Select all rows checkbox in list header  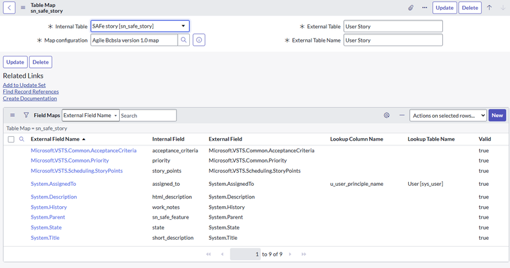tap(11, 139)
